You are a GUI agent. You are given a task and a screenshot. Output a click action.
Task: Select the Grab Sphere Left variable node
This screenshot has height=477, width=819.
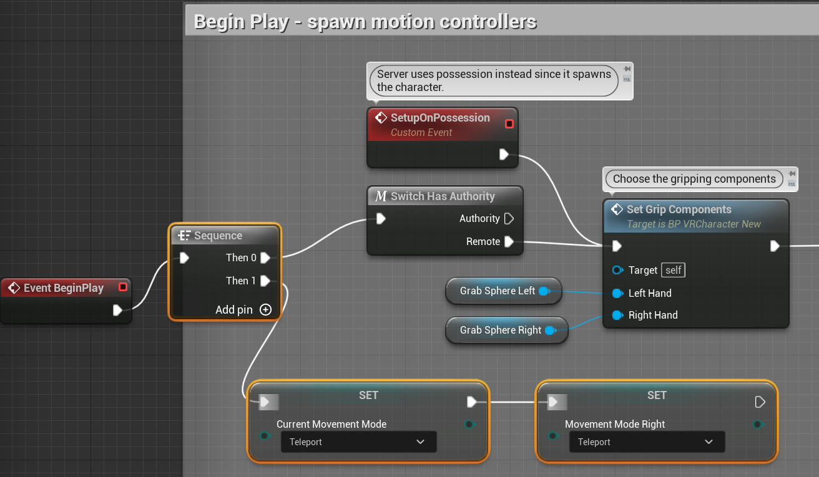(x=504, y=291)
